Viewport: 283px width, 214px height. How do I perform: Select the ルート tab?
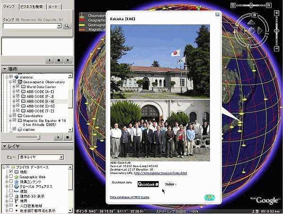53,7
